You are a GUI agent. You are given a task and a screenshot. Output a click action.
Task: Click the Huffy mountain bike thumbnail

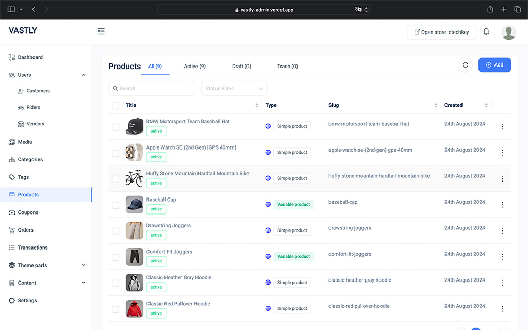(x=135, y=178)
